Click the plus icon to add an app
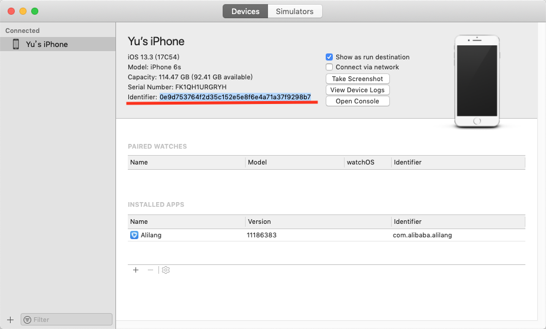546x329 pixels. (x=136, y=270)
